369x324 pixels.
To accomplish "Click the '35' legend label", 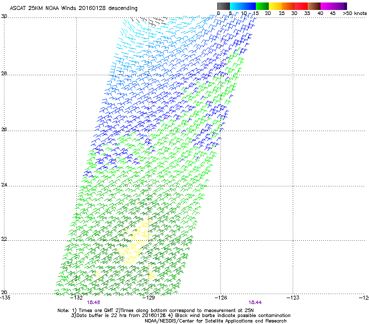I will click(307, 13).
